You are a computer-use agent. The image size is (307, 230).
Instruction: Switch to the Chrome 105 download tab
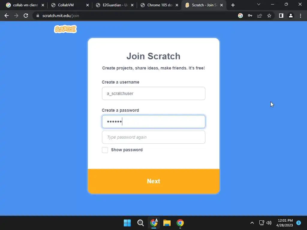click(159, 5)
